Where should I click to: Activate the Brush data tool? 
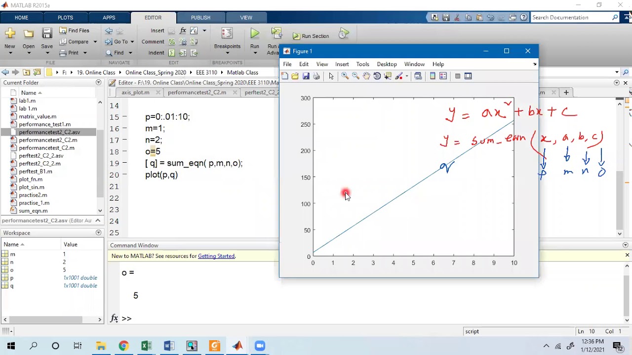398,76
